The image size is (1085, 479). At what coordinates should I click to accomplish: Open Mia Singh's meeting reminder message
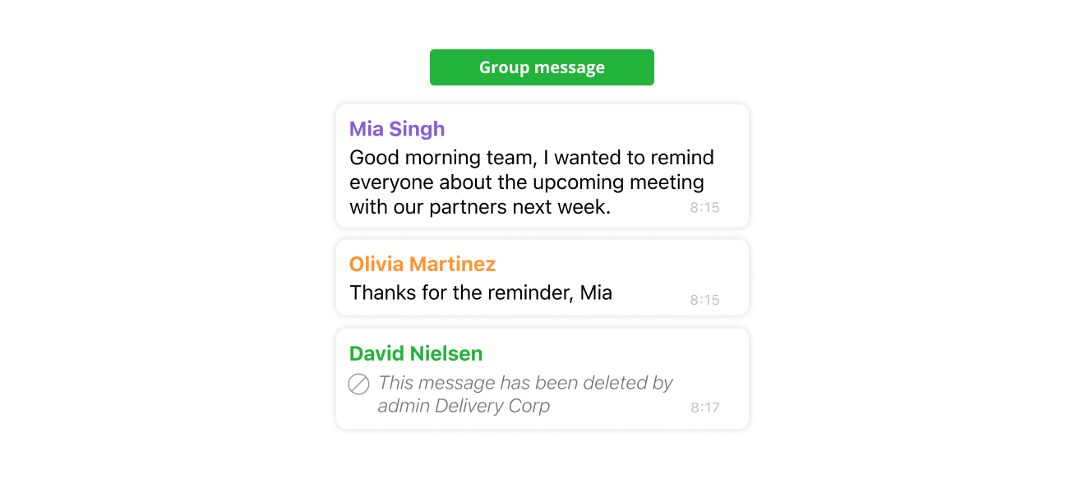click(531, 182)
